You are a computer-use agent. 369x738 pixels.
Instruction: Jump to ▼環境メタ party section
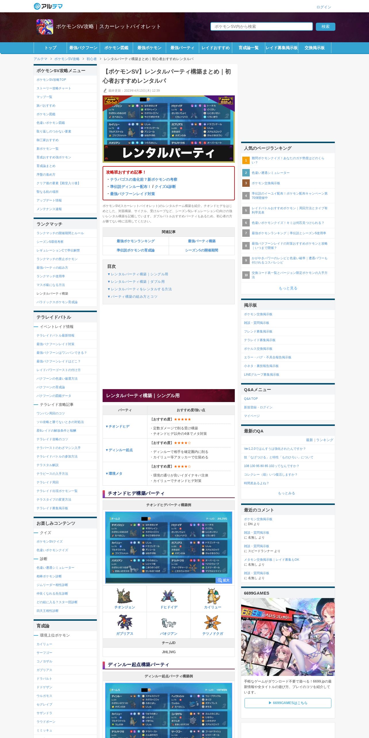pyautogui.click(x=114, y=474)
